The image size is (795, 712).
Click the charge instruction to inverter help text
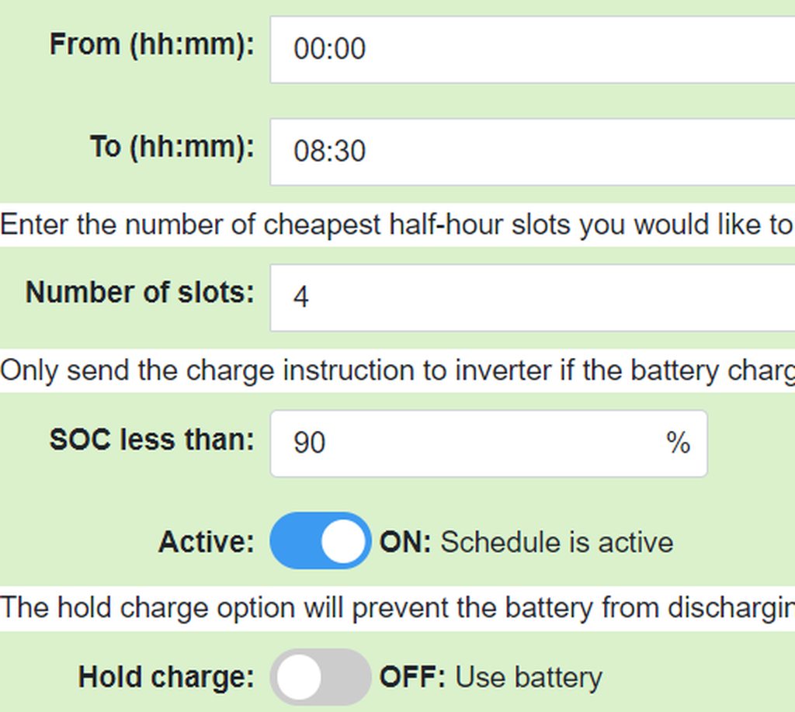396,371
